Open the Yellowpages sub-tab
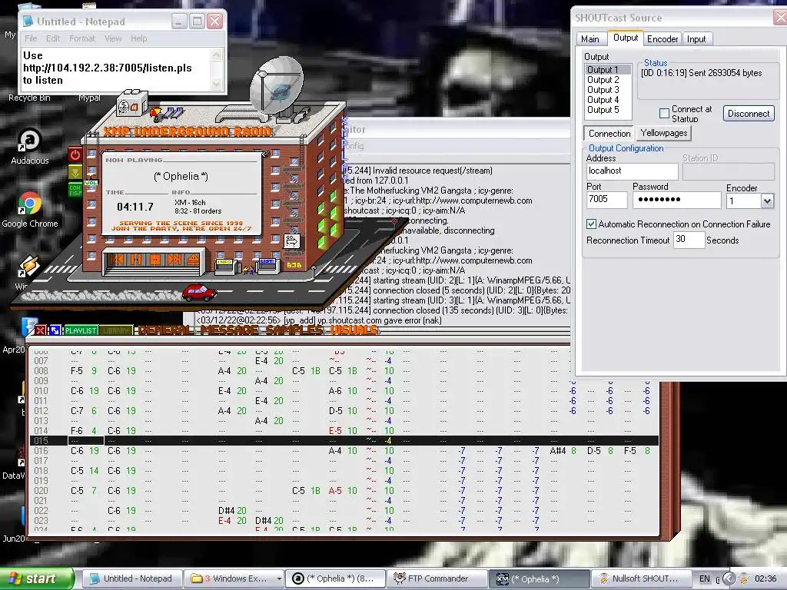Image resolution: width=787 pixels, height=590 pixels. coord(663,133)
